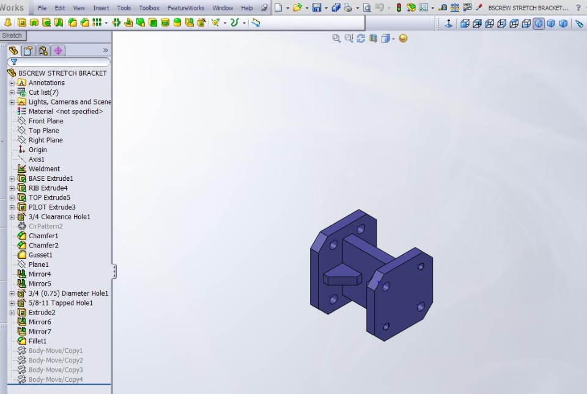This screenshot has height=394, width=587.
Task: Expand the PILOT Extrude3 feature
Action: point(12,208)
